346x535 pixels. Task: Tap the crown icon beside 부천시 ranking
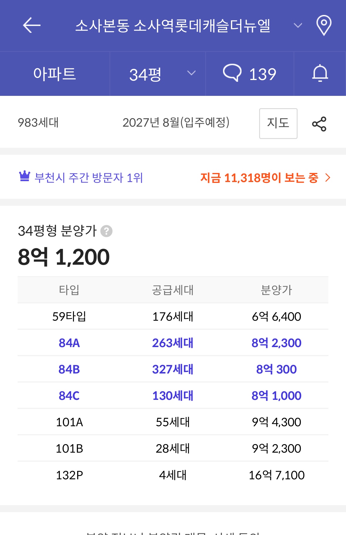(x=25, y=176)
